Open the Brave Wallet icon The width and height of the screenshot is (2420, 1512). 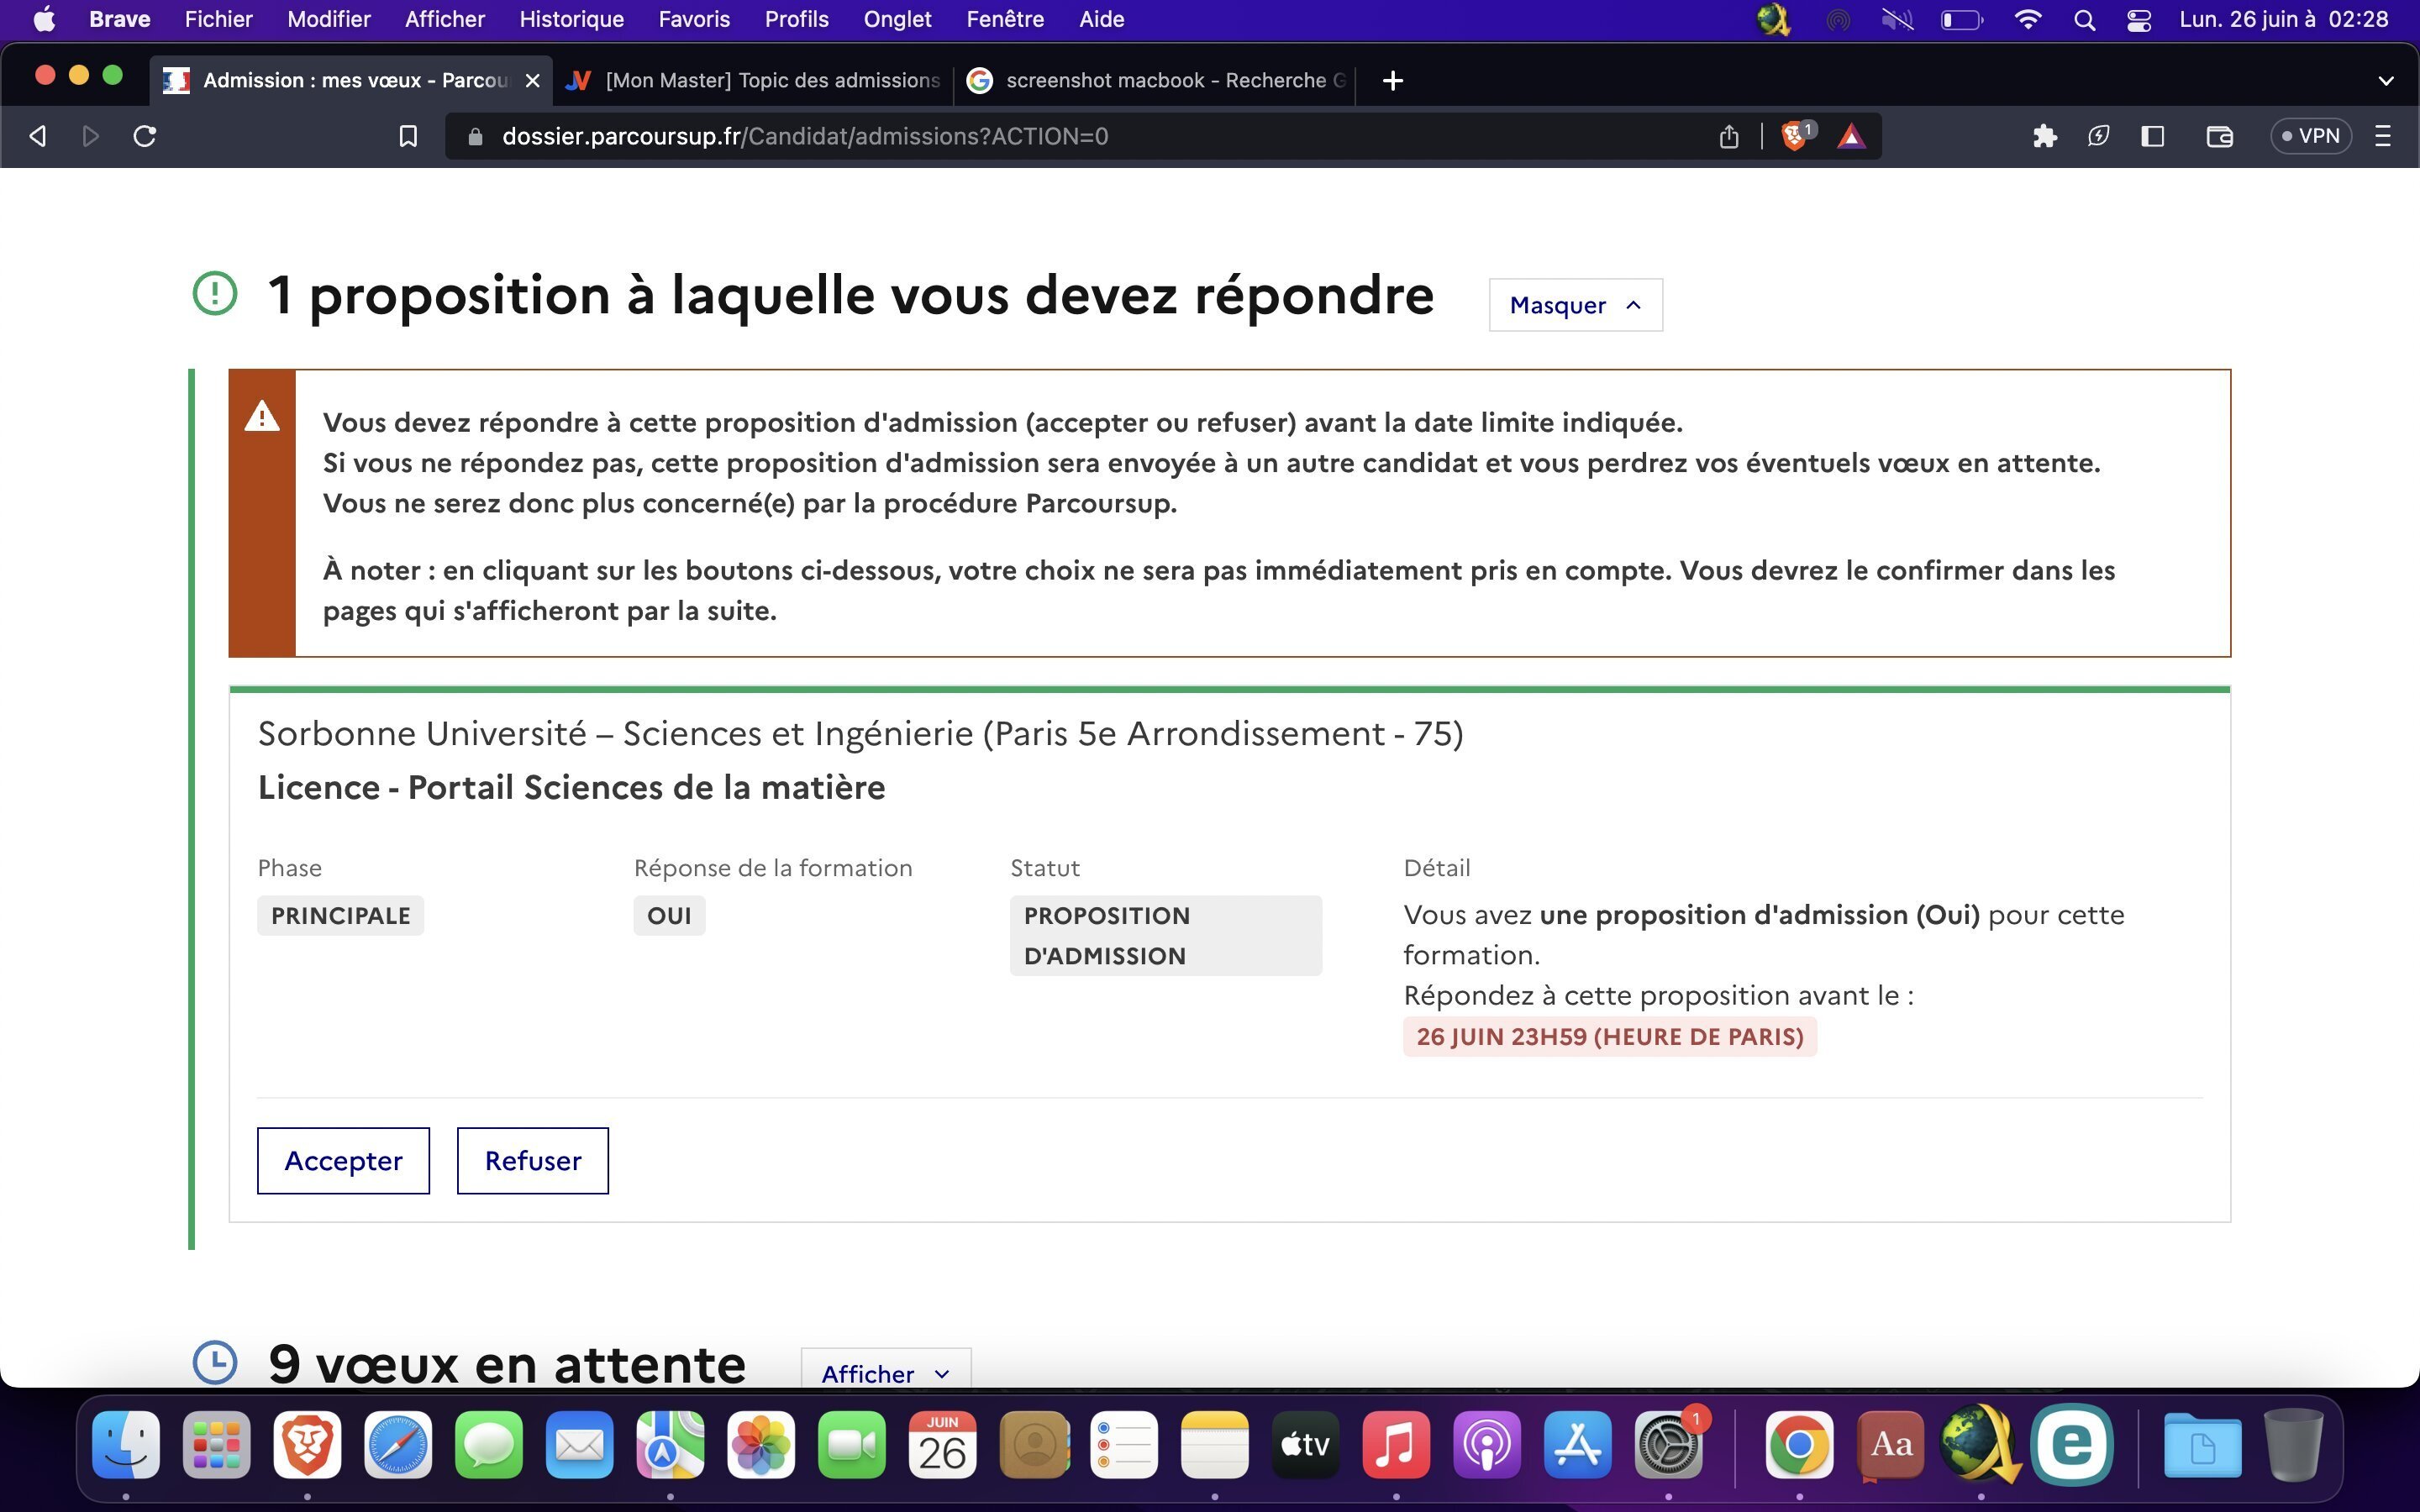(2219, 136)
